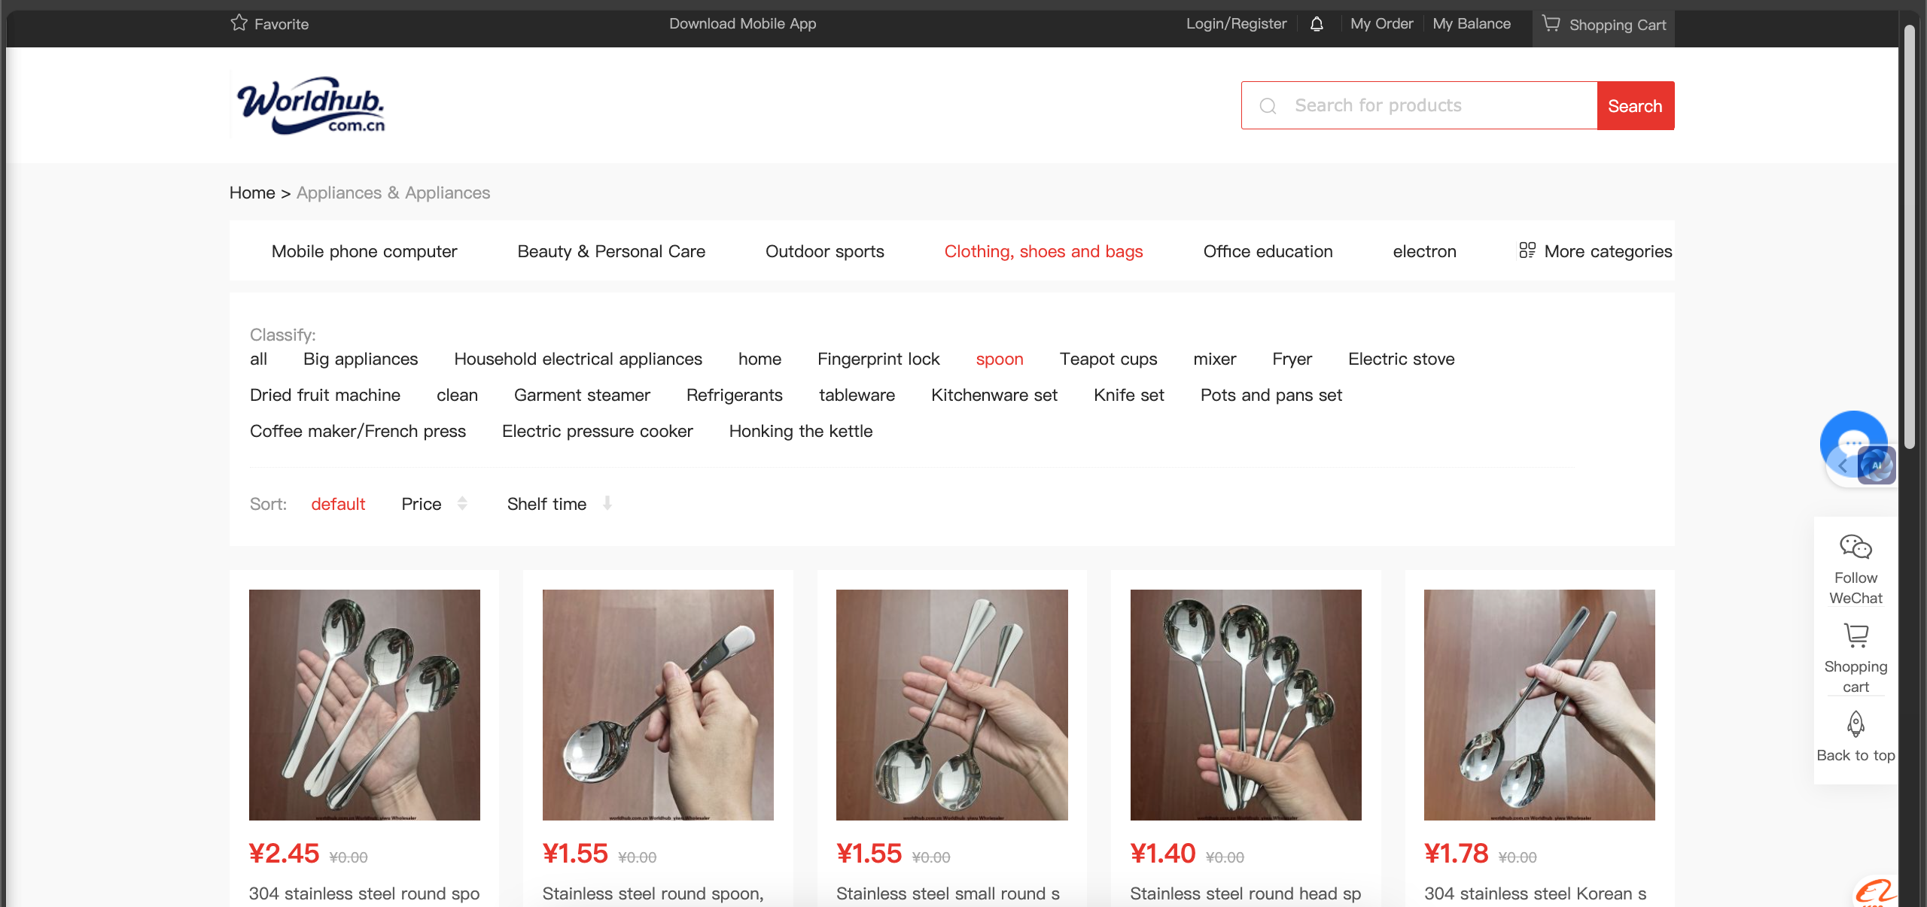Click the Worldhub.com.cn logo
1927x907 pixels.
pos(310,105)
